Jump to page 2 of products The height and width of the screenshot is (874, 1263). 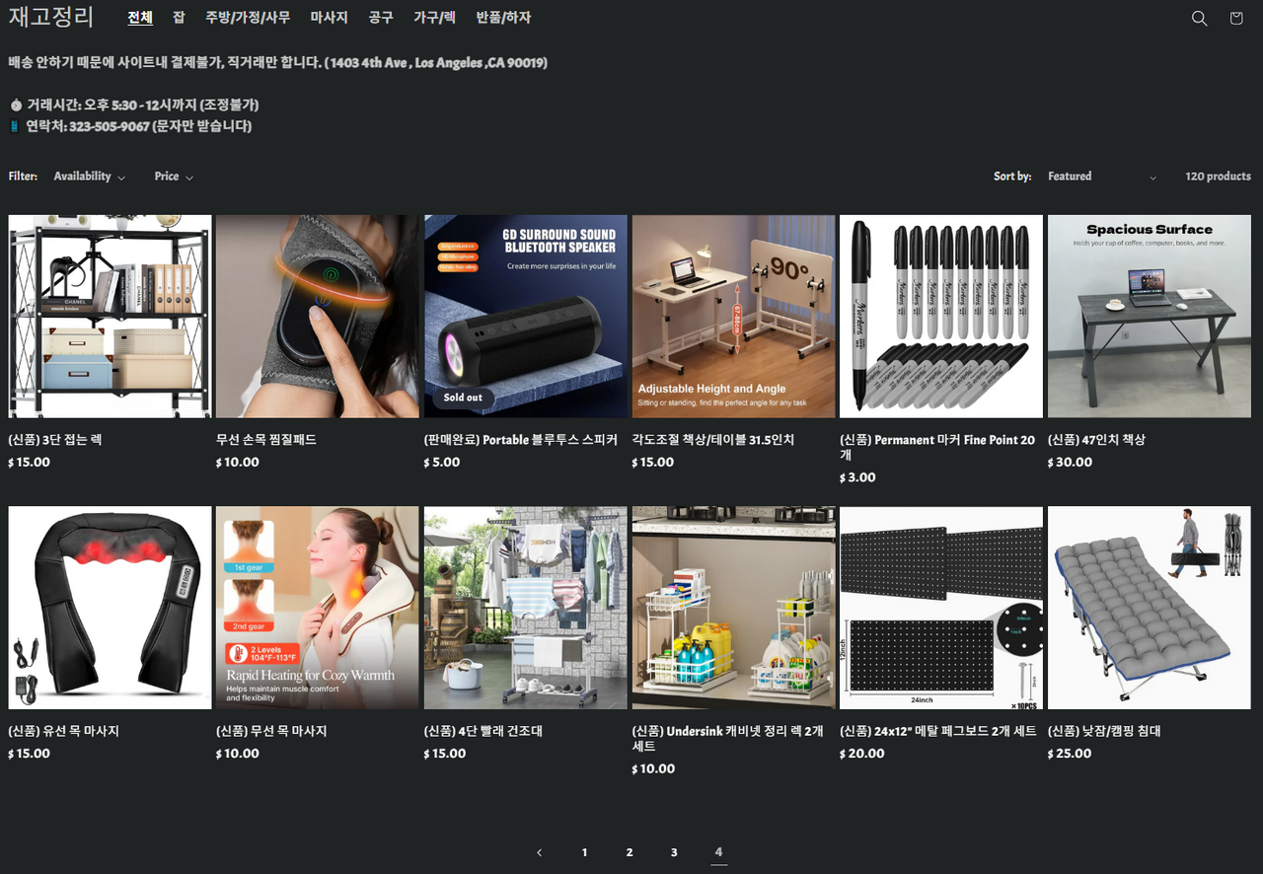(630, 852)
